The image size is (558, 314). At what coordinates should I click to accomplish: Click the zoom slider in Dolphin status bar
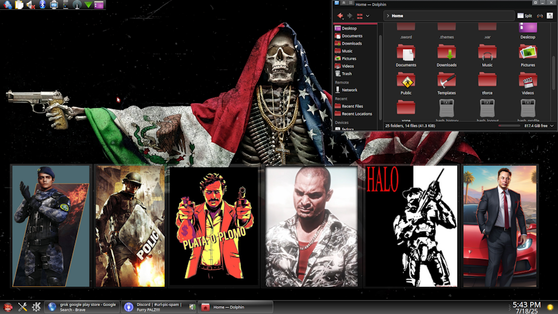click(509, 125)
